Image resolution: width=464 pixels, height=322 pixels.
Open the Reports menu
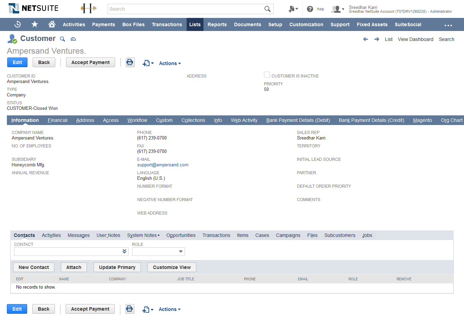(x=217, y=24)
